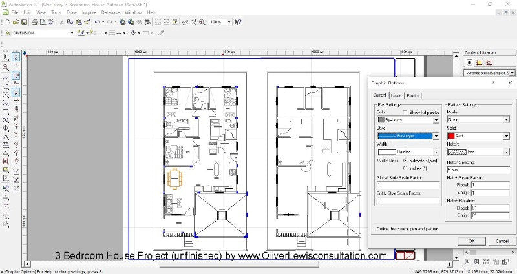Click OK in Graphic Options dialog
This screenshot has height=274, width=517.
(x=462, y=240)
